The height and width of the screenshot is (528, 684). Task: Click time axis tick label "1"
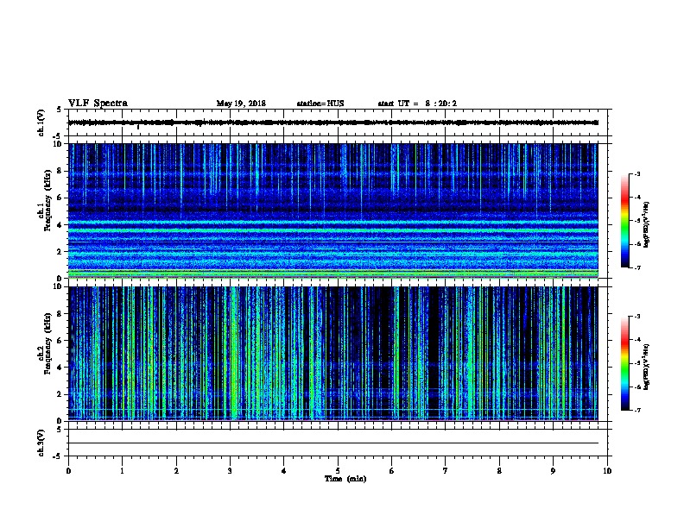122,471
